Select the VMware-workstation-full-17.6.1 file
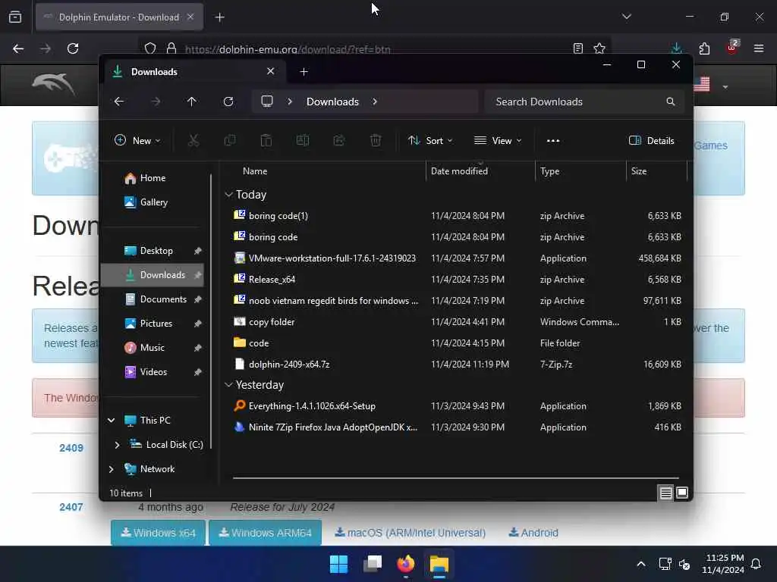Image resolution: width=777 pixels, height=582 pixels. (x=457, y=258)
